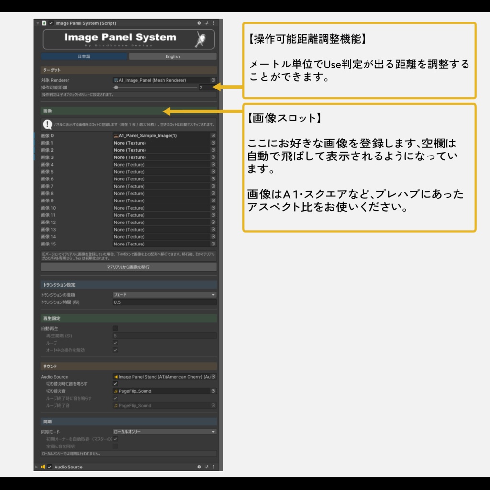The image size is (490, 490).
Task: Toggle Image Panel System script enabled checkbox
Action: click(x=51, y=23)
